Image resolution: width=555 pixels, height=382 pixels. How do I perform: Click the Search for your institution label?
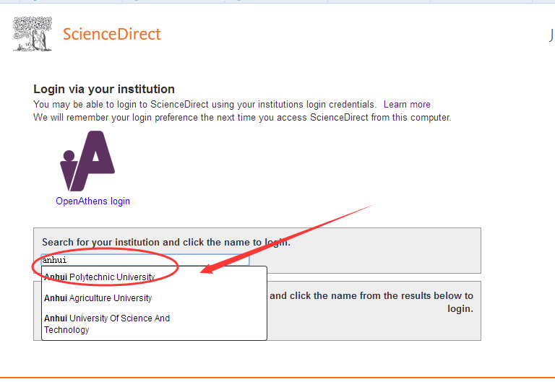pyautogui.click(x=165, y=243)
